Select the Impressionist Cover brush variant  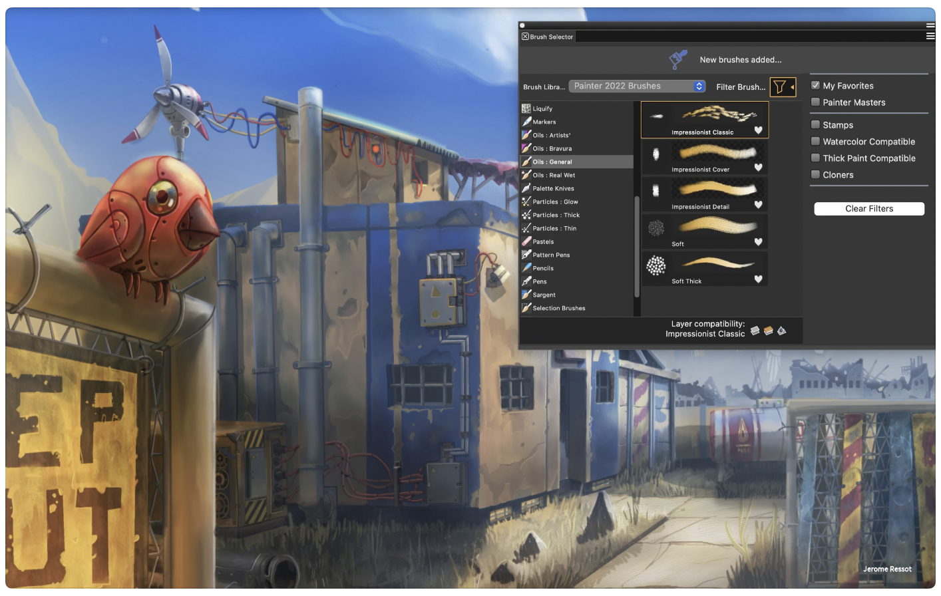point(704,157)
